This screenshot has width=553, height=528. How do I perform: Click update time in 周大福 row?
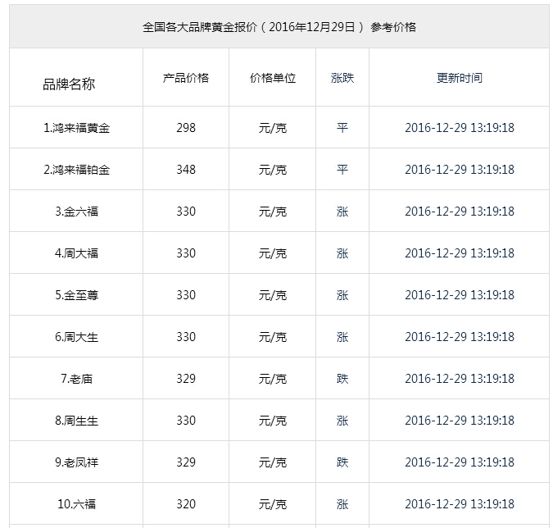[x=459, y=253]
